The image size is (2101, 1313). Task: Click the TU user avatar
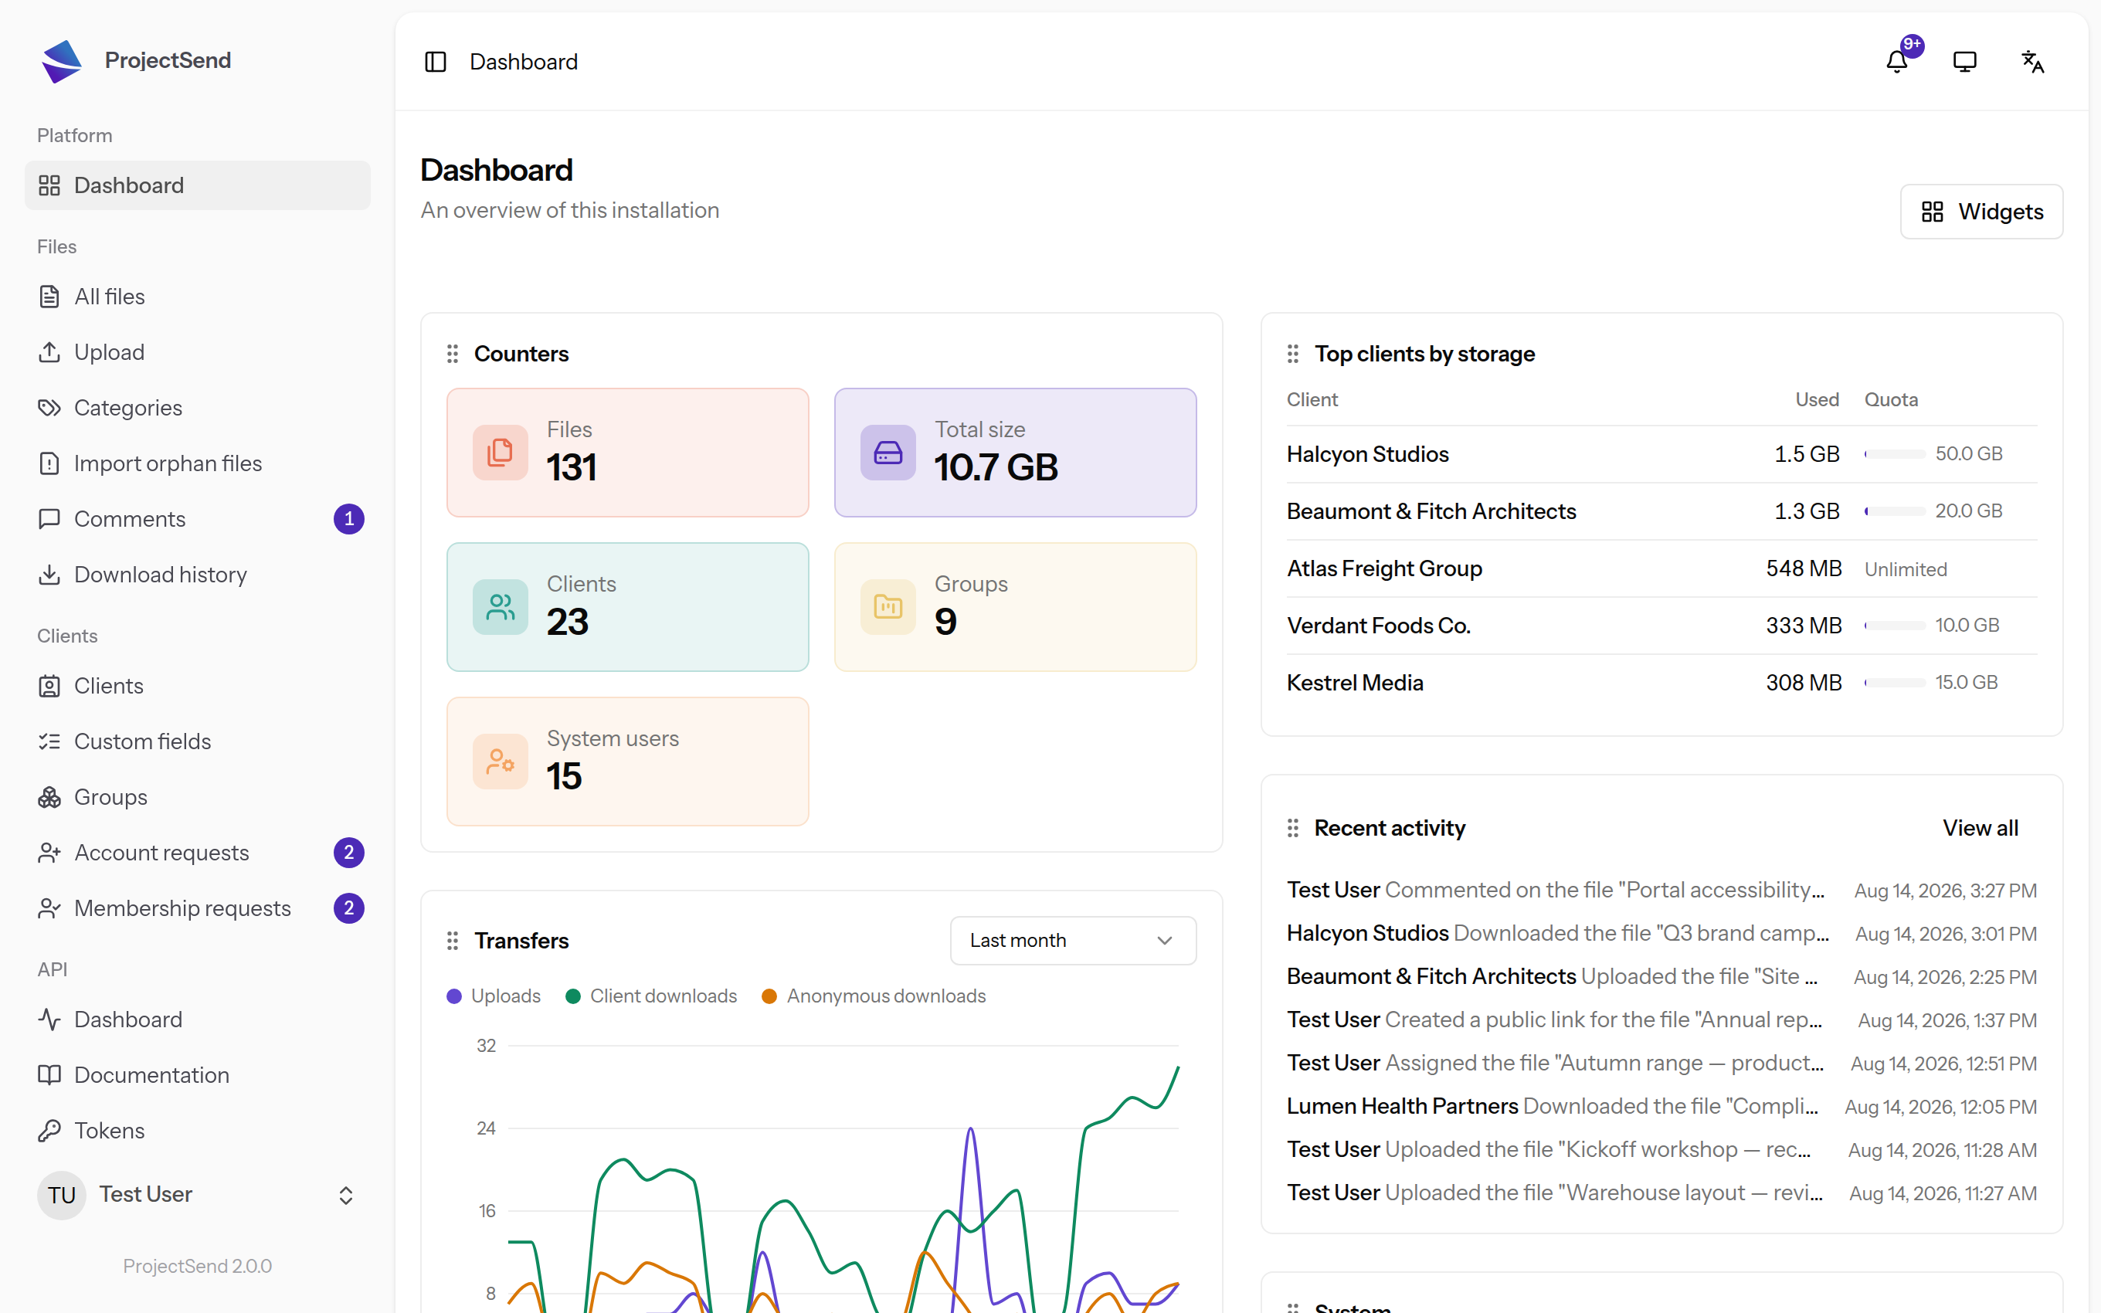(x=62, y=1195)
